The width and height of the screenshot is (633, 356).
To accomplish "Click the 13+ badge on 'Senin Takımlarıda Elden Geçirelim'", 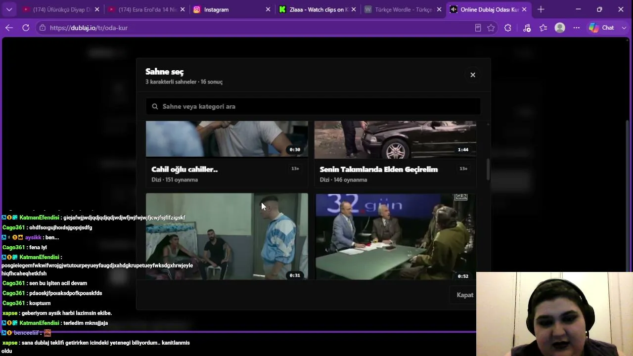I will click(x=463, y=169).
